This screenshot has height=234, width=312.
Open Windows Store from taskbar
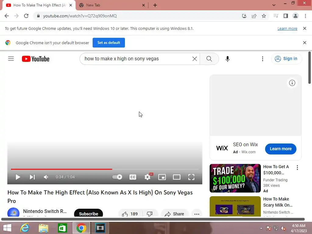click(62, 228)
